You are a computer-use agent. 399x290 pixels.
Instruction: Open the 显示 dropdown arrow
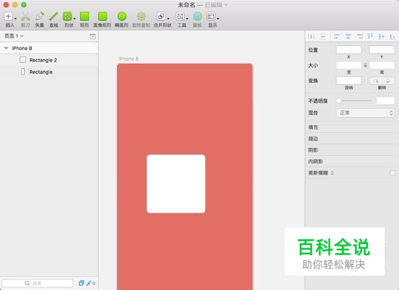pos(218,19)
